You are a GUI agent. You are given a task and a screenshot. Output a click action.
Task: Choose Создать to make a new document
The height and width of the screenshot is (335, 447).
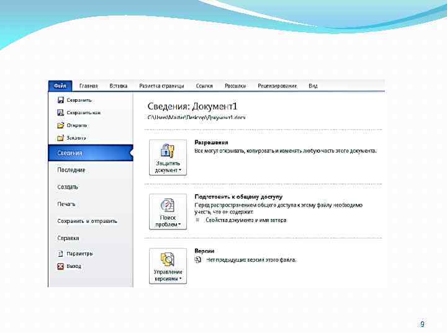(x=68, y=187)
